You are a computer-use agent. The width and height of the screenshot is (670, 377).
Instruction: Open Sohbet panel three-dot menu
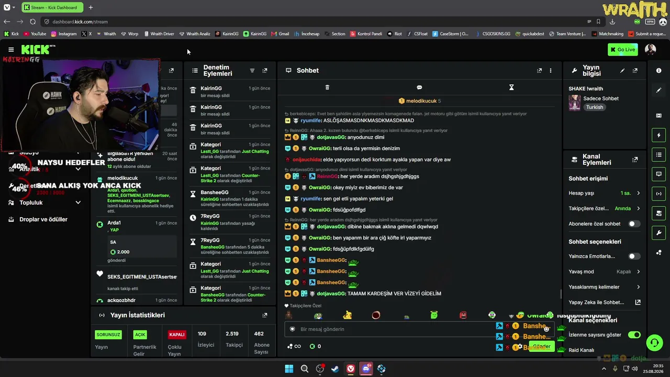[550, 71]
